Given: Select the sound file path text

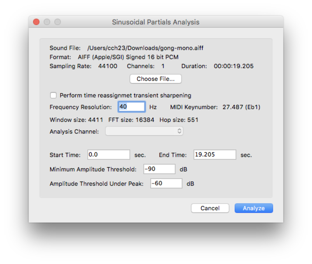Looking at the screenshot, I should (145, 48).
